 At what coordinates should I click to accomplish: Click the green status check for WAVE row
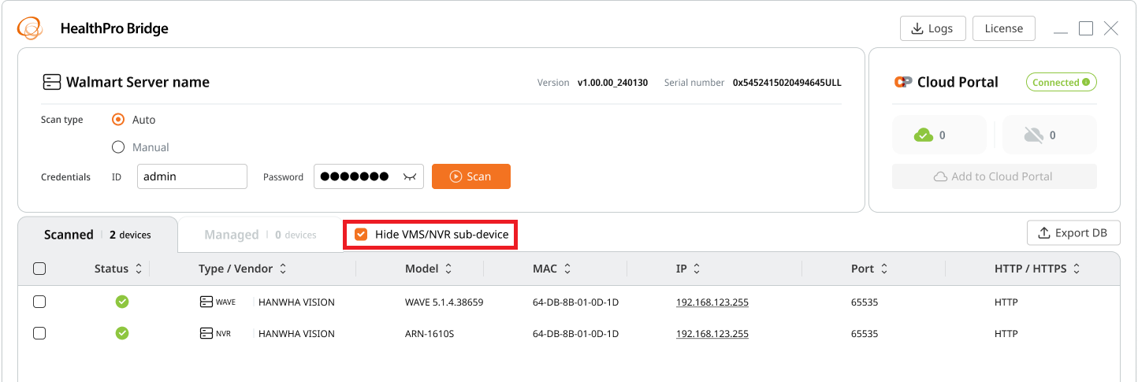[x=122, y=302]
